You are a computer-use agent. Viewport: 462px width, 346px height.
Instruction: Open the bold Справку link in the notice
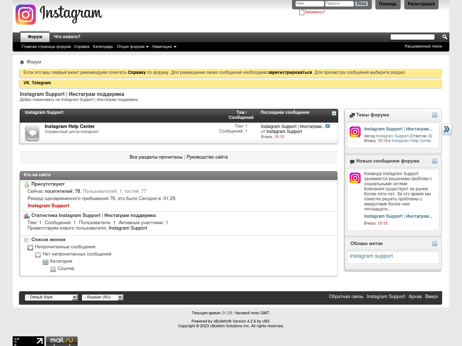point(137,72)
